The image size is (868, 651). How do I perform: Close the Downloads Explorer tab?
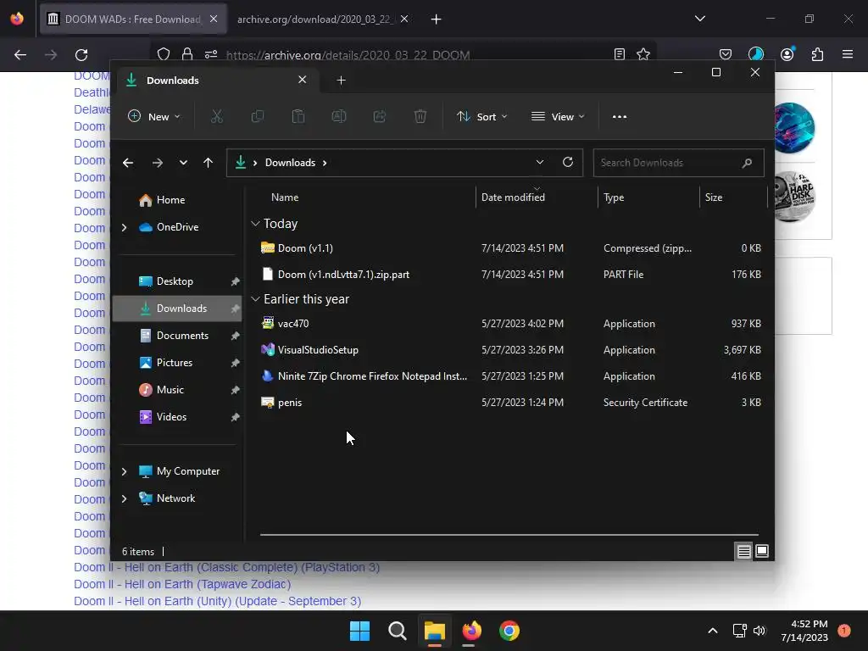tap(303, 80)
